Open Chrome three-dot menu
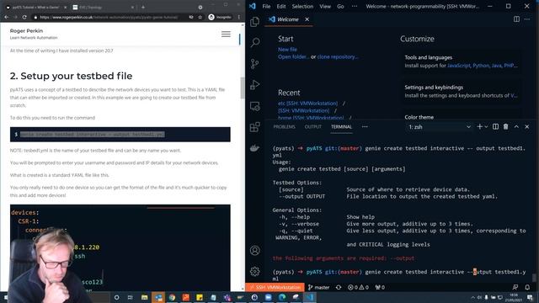 [x=239, y=17]
